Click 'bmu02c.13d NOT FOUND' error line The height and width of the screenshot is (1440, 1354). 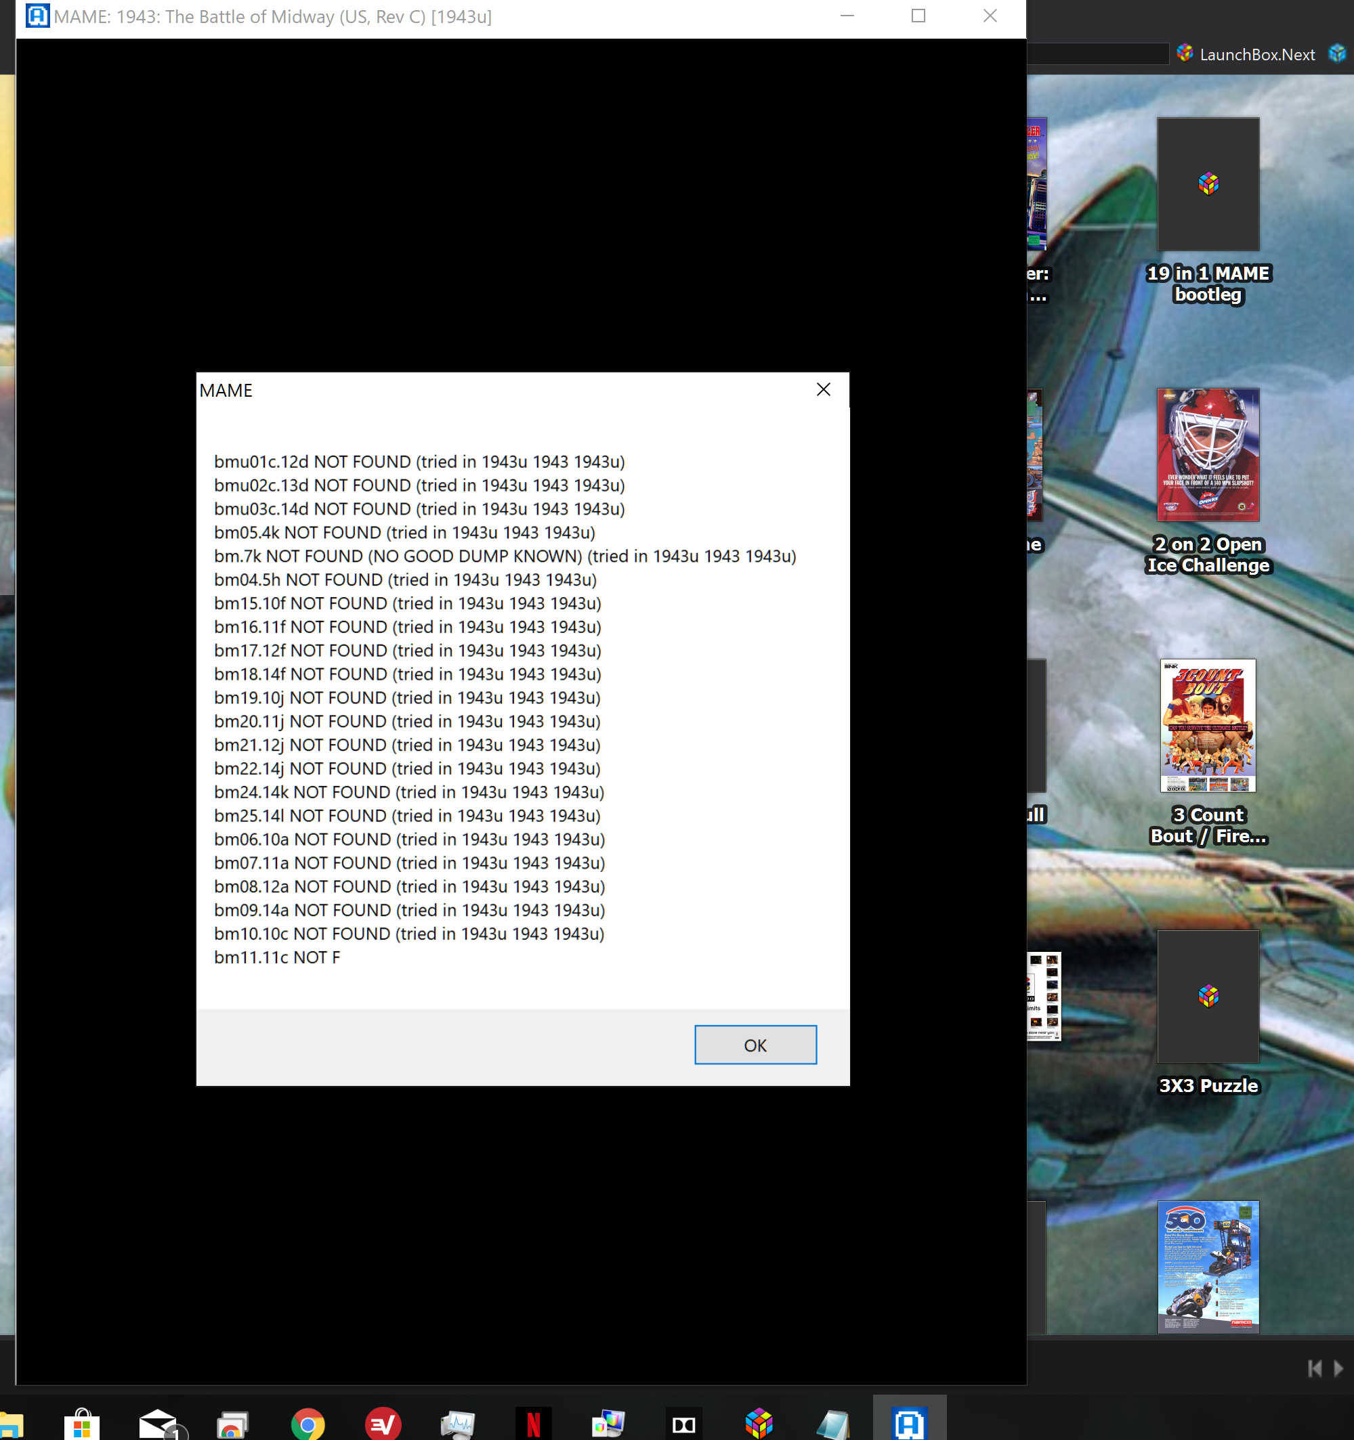[x=419, y=485]
